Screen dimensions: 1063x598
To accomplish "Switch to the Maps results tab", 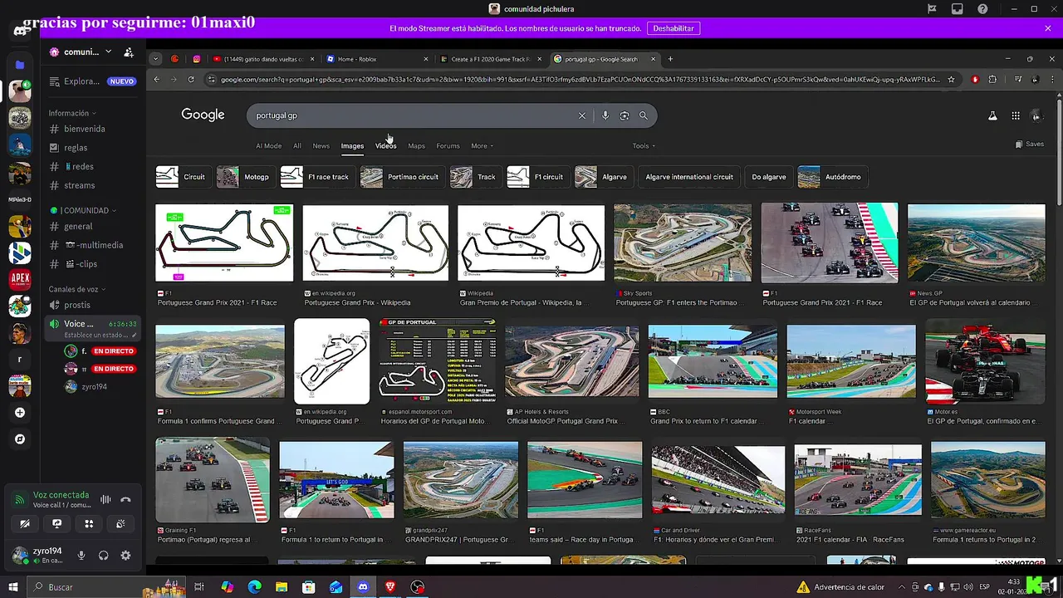I will [x=417, y=146].
